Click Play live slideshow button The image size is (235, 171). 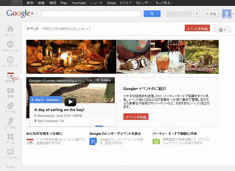point(46,100)
